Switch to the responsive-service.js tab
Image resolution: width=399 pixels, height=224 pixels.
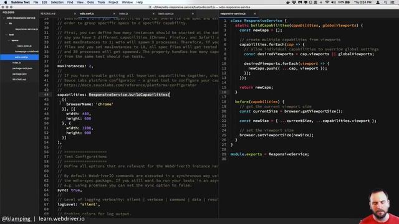point(233,14)
